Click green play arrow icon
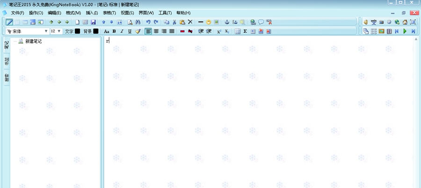 (405, 31)
